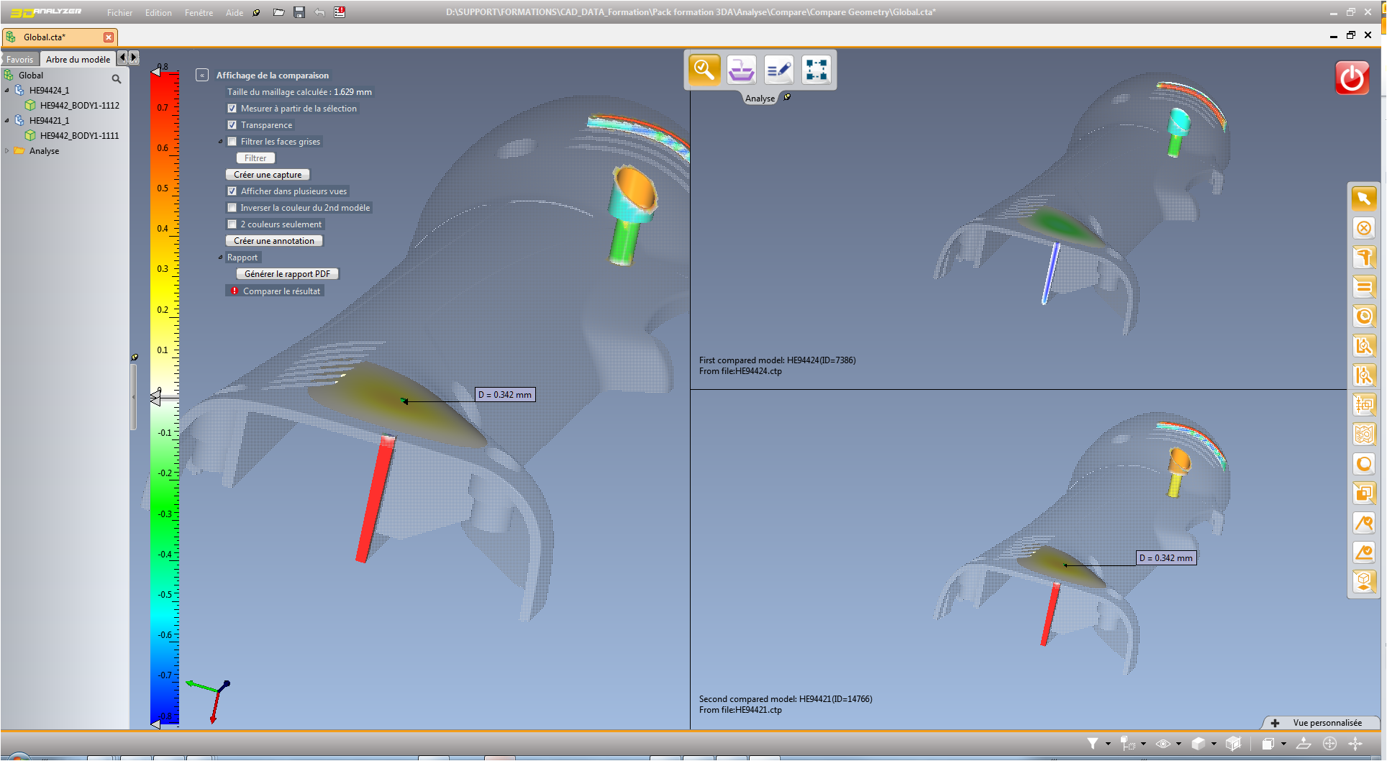Collapse the HE94424_1 tree node
1387x761 pixels.
(x=7, y=90)
